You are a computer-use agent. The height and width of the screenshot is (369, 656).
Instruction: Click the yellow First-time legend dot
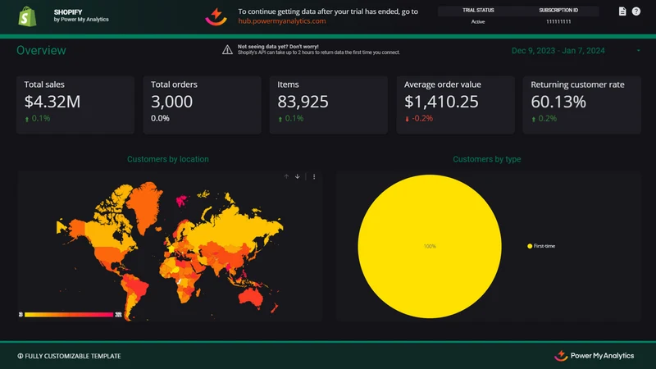click(x=530, y=246)
